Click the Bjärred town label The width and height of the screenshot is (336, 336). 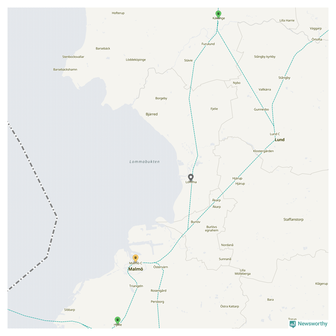click(152, 114)
